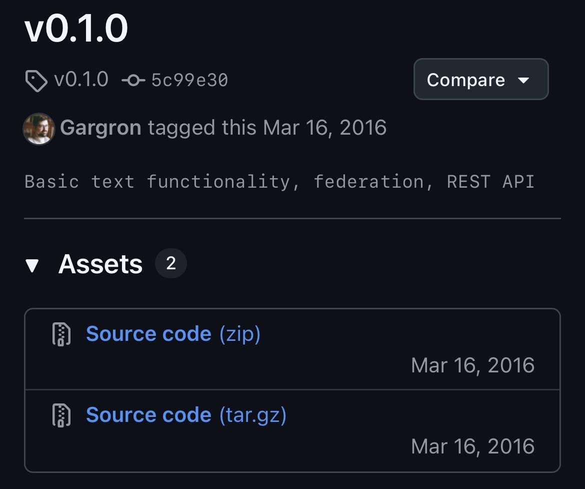Click the date on the tar.gz asset row
The height and width of the screenshot is (489, 585).
click(x=472, y=446)
